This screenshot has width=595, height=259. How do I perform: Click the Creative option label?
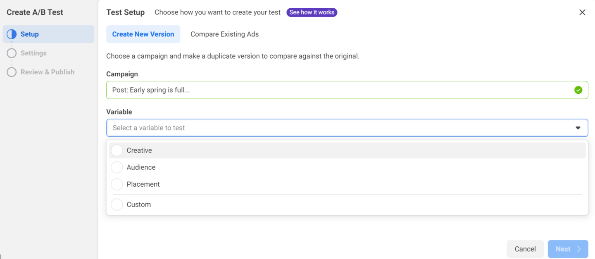(x=139, y=150)
